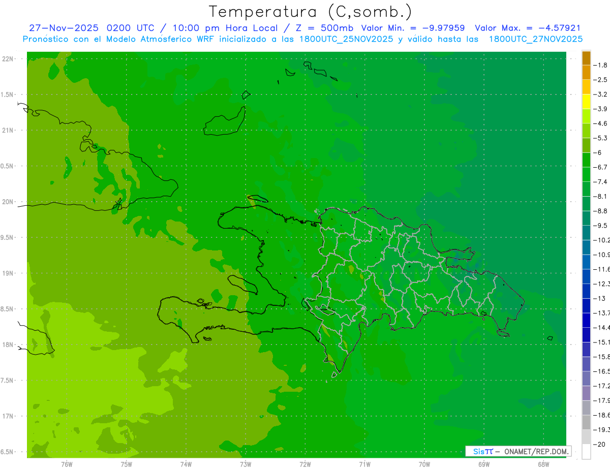Click the white swatch below -20 on the colorbar
610x471 pixels.
[586, 452]
